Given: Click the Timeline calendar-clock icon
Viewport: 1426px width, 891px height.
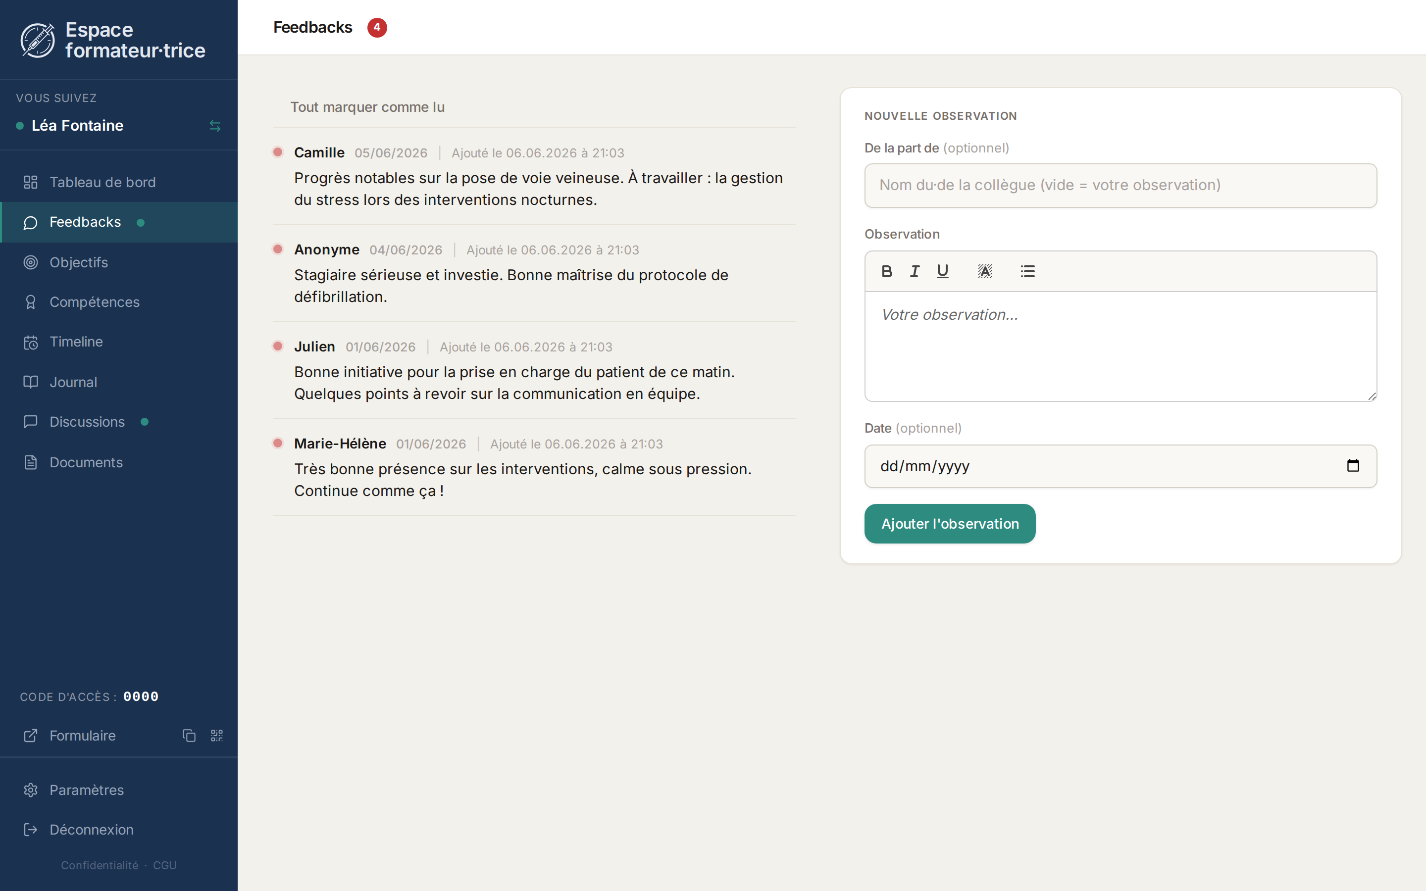Looking at the screenshot, I should point(31,343).
